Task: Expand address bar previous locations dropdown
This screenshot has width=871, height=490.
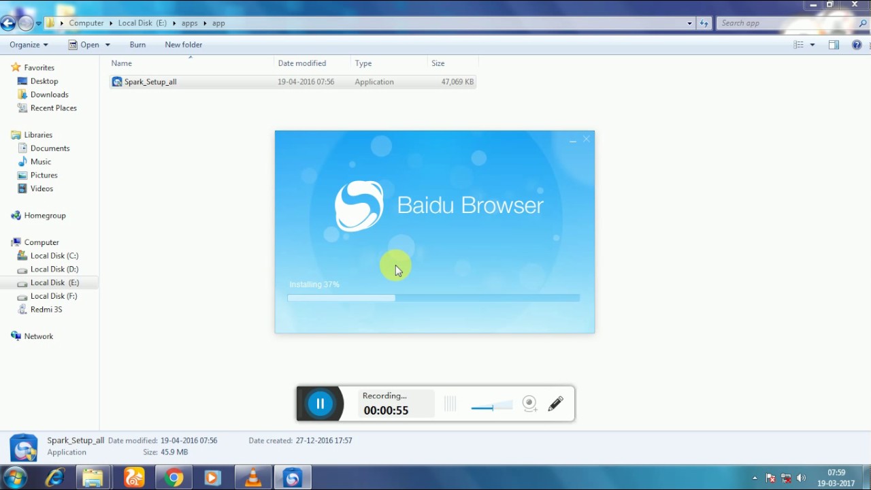Action: [689, 23]
